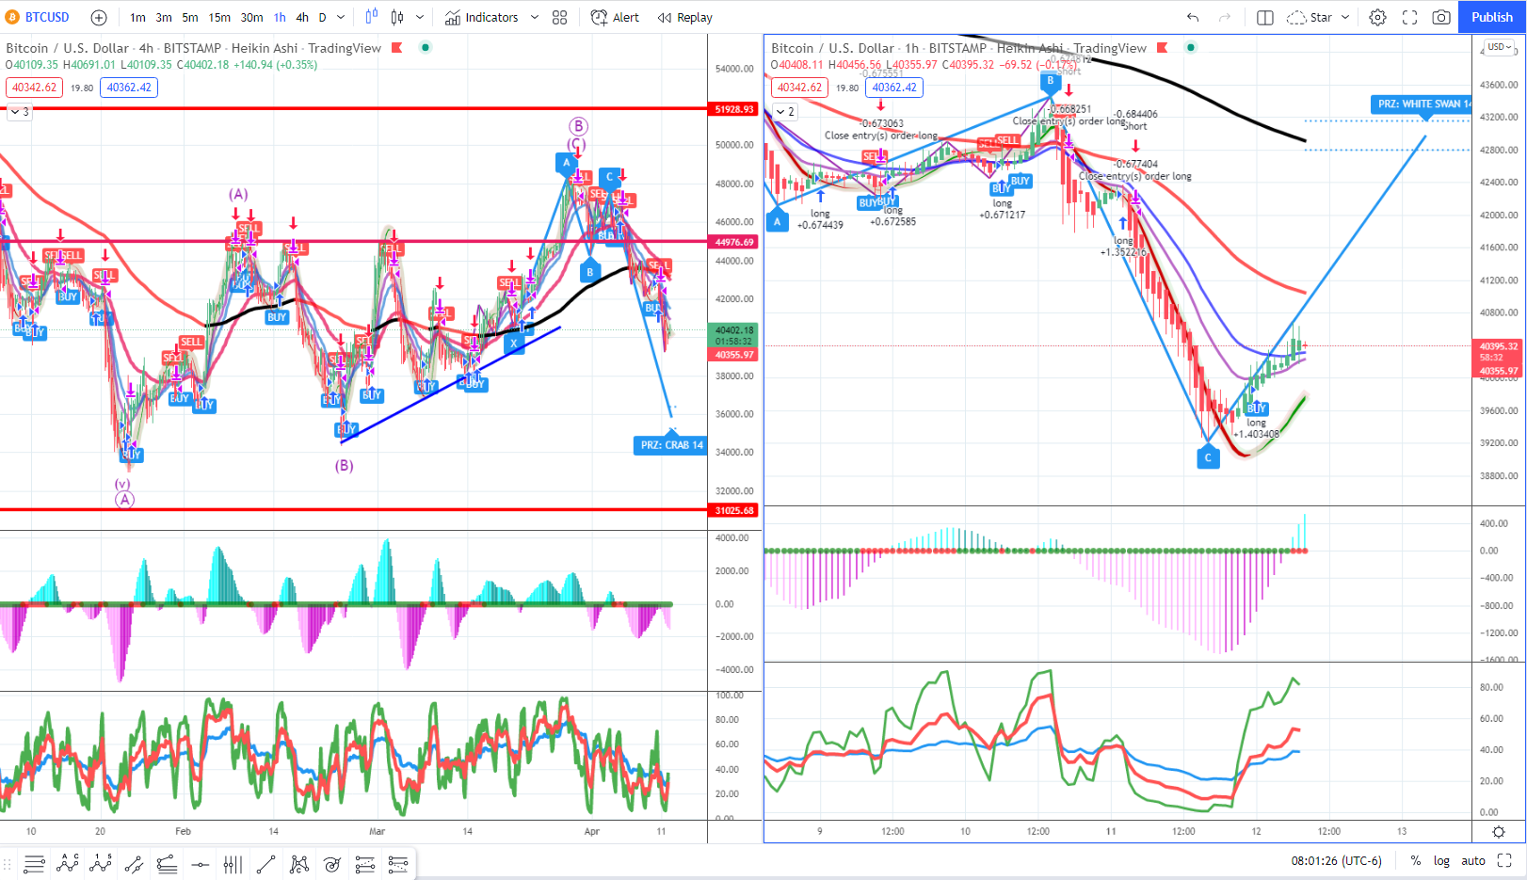
Task: Click the sell price 40342.62 on left chart
Action: tap(35, 88)
